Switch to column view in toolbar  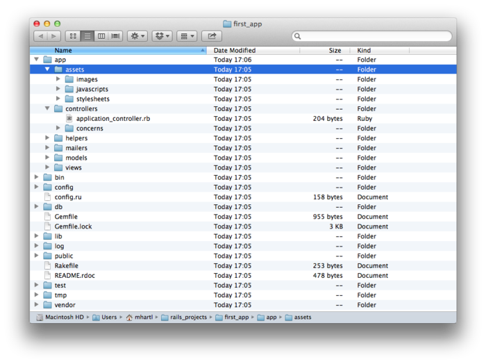click(x=101, y=36)
